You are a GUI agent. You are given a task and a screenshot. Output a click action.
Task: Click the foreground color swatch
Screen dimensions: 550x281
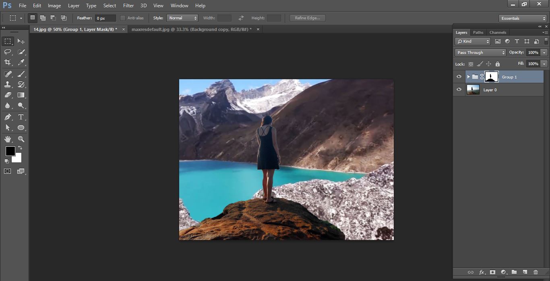10,152
